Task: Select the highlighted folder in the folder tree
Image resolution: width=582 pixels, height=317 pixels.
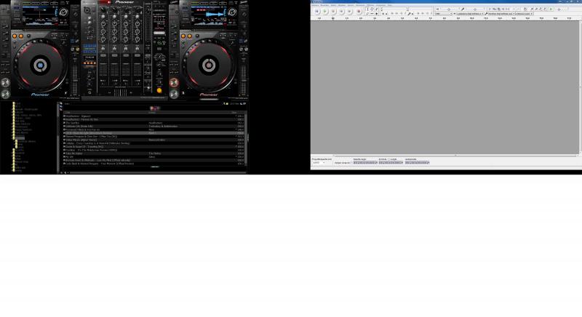Action: tap(20, 138)
